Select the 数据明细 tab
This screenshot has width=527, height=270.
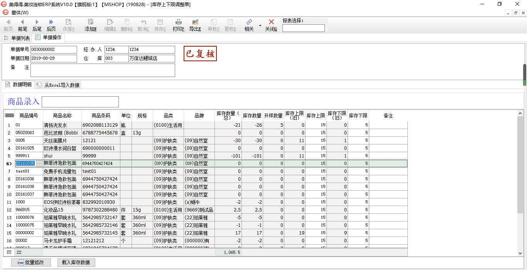point(19,85)
